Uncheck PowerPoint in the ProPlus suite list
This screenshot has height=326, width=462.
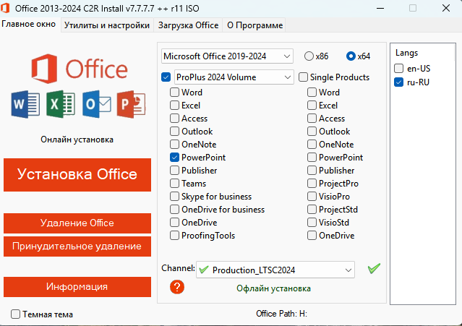(x=174, y=158)
